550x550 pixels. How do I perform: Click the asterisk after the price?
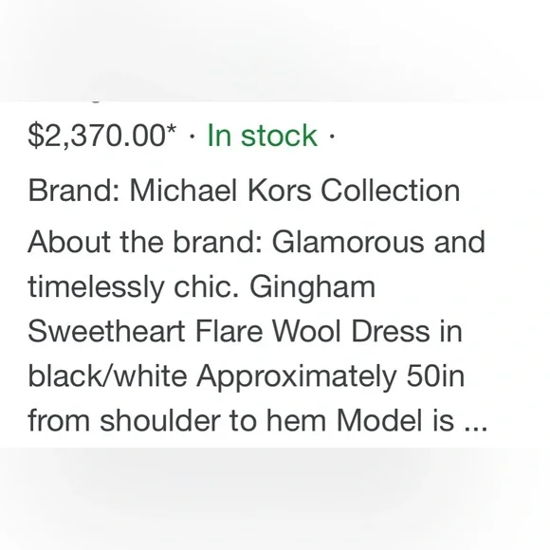coord(172,129)
